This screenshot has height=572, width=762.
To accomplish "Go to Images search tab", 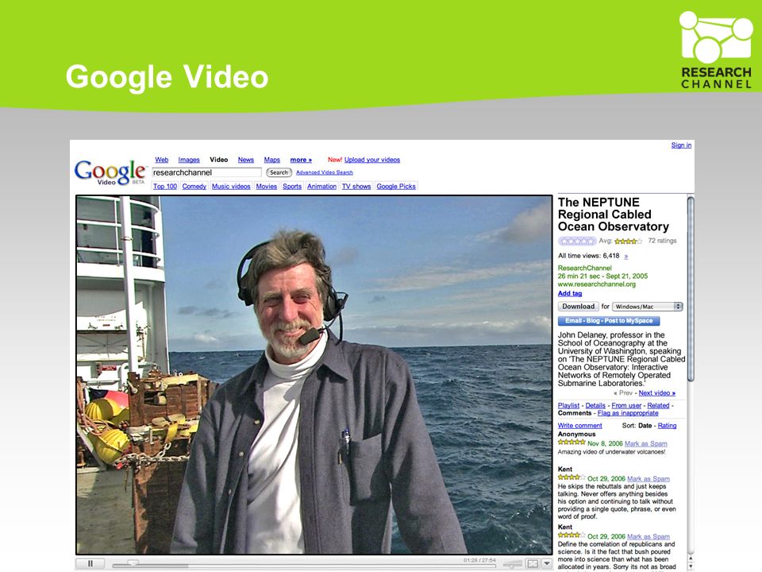I will pyautogui.click(x=189, y=160).
